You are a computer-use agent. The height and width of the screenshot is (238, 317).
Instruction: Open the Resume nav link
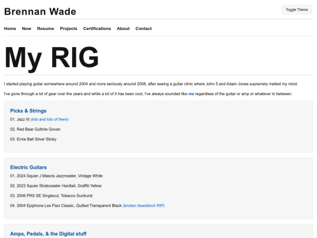[x=45, y=29]
